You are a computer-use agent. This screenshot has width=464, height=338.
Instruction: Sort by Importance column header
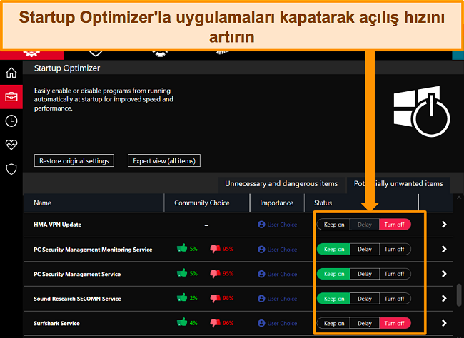click(277, 203)
